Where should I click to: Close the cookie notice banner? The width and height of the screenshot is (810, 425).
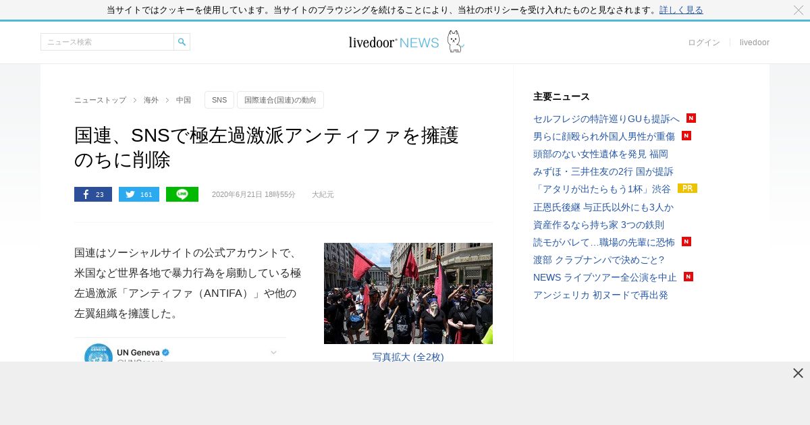click(x=799, y=10)
